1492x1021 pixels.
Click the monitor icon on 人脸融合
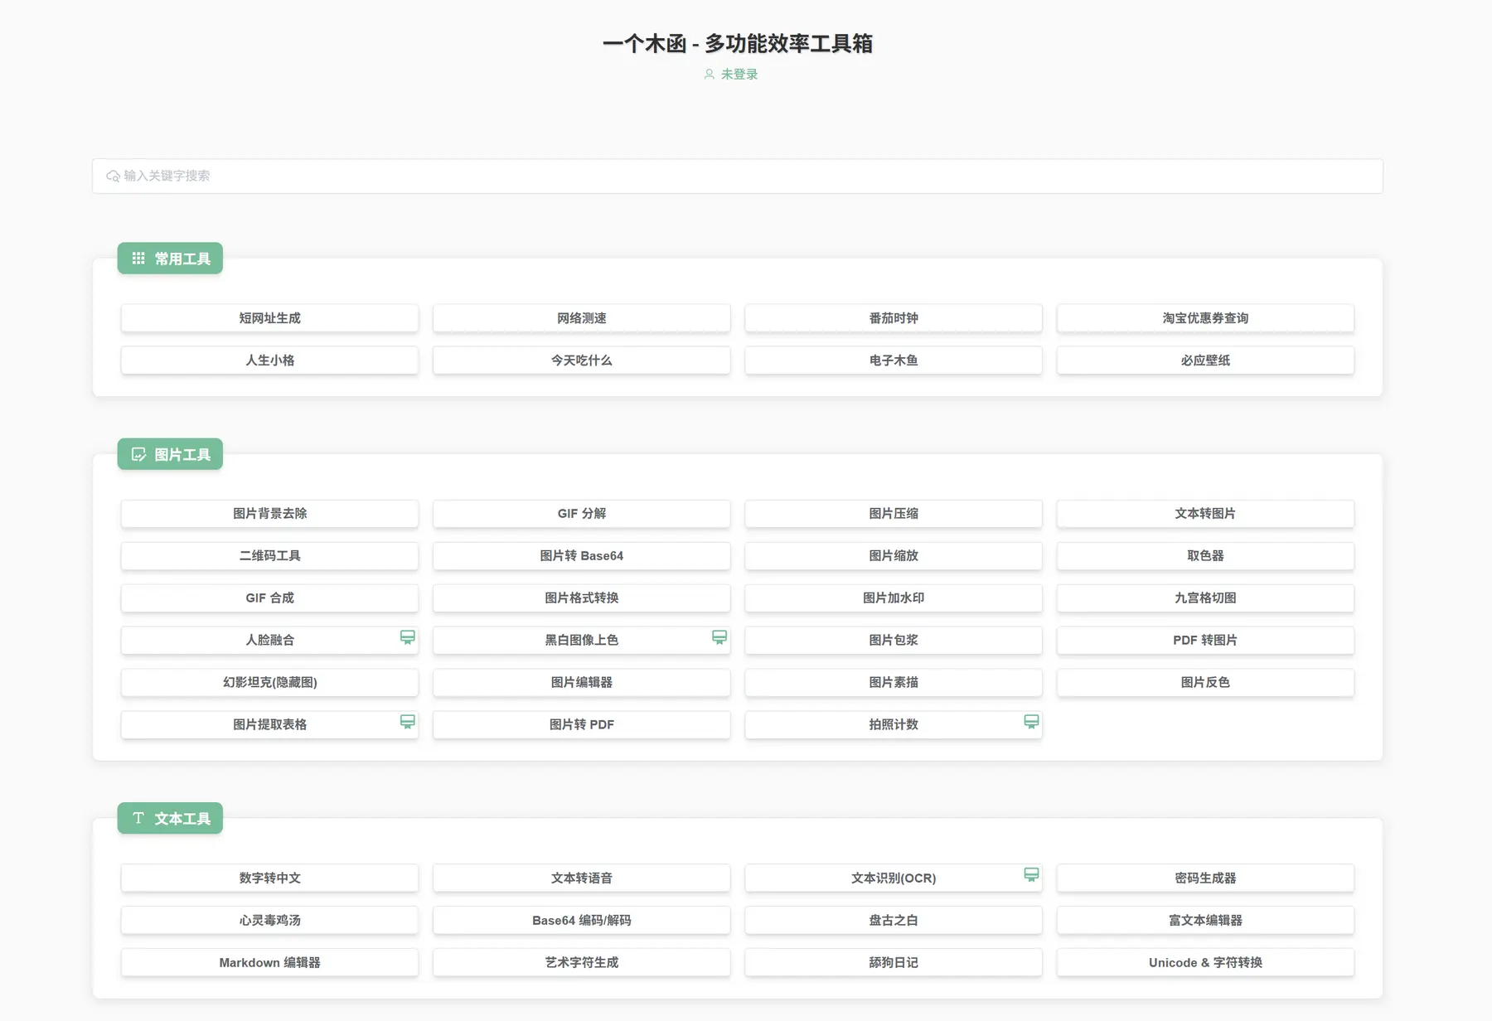tap(407, 637)
